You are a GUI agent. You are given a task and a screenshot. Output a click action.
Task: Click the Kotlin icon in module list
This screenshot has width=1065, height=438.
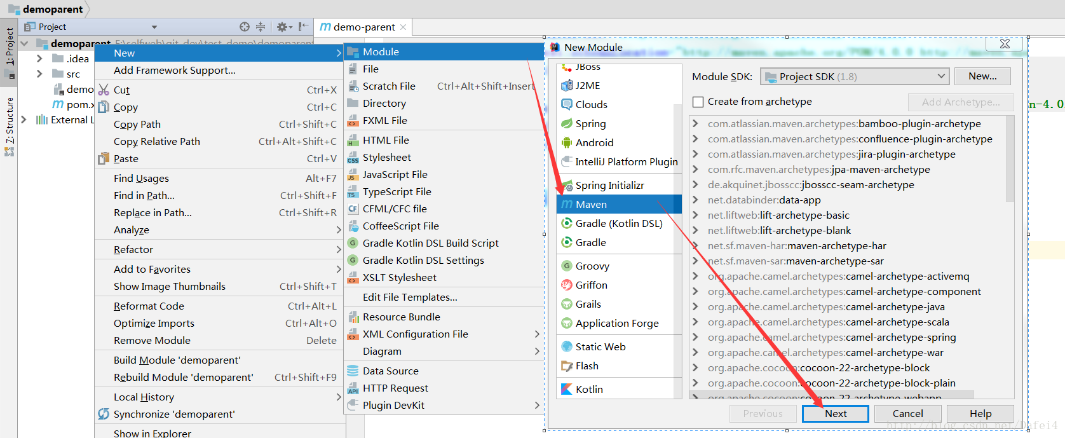click(x=567, y=389)
